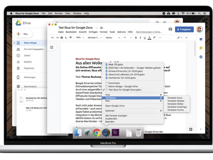Select Meine Ablage – Google Drive window

pos(133,86)
